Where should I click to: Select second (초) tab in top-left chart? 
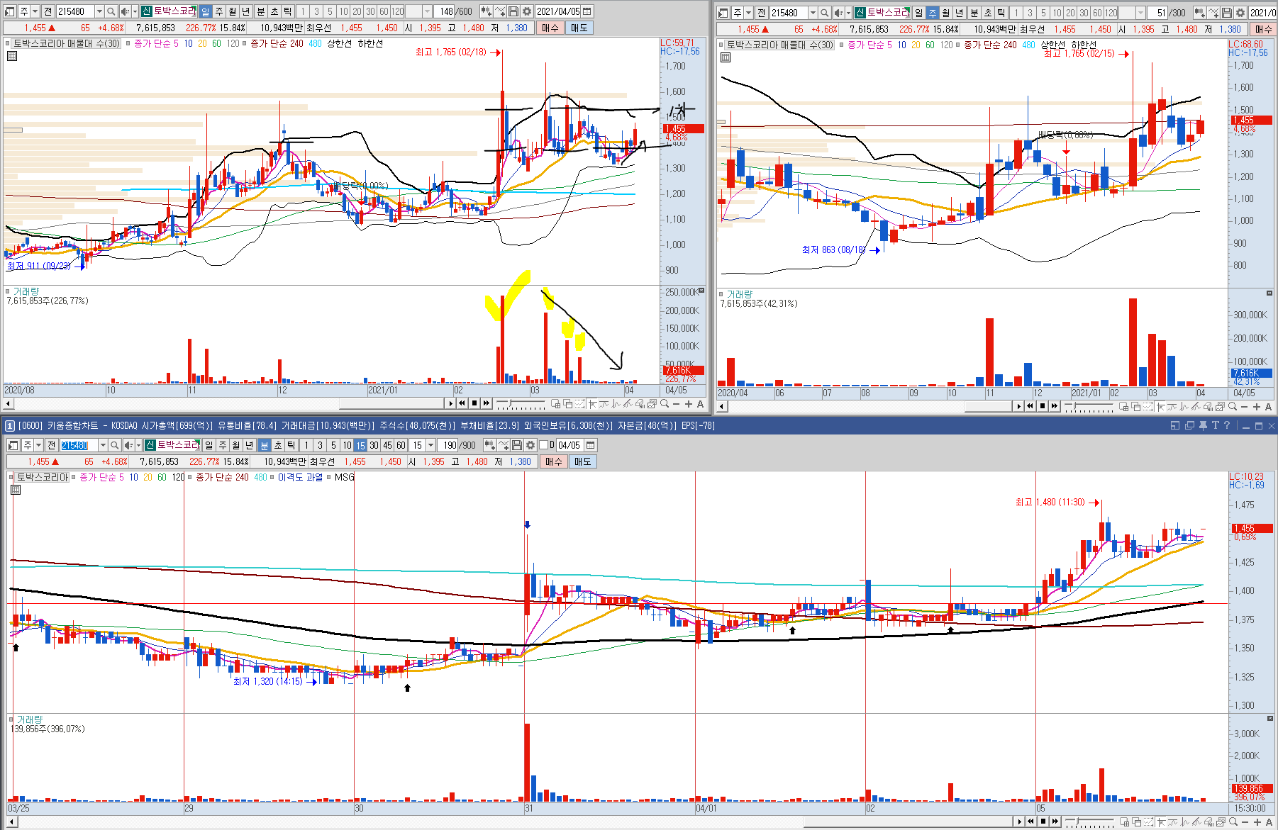(x=274, y=11)
